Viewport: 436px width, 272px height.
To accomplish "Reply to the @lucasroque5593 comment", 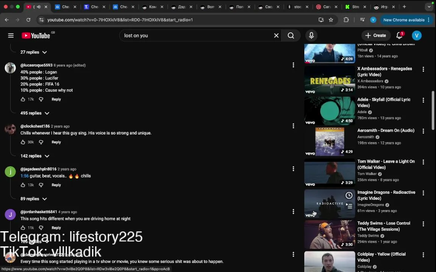I will tap(56, 99).
